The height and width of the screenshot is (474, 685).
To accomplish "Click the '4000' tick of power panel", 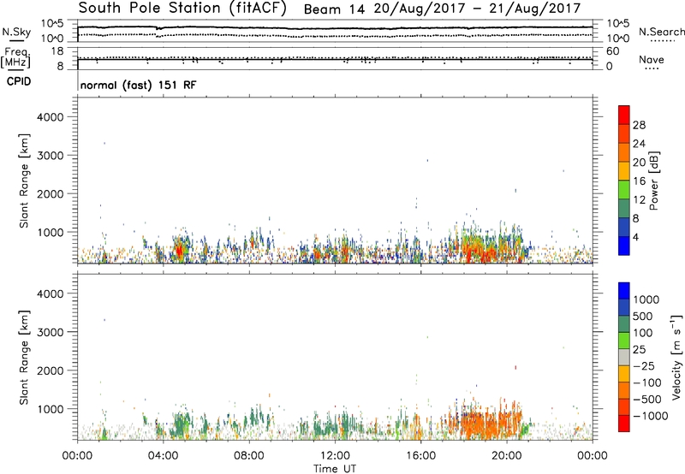I will click(x=51, y=117).
